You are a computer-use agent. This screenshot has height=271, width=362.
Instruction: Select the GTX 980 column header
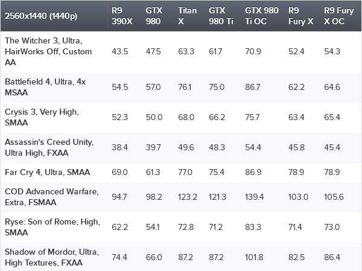tap(154, 16)
